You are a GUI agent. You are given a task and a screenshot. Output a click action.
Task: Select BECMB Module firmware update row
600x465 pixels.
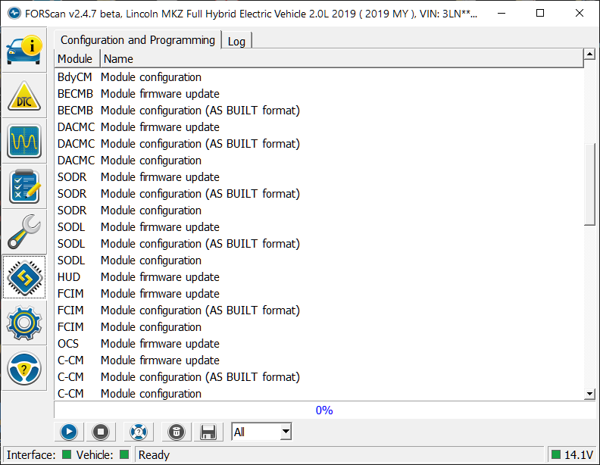pos(319,94)
